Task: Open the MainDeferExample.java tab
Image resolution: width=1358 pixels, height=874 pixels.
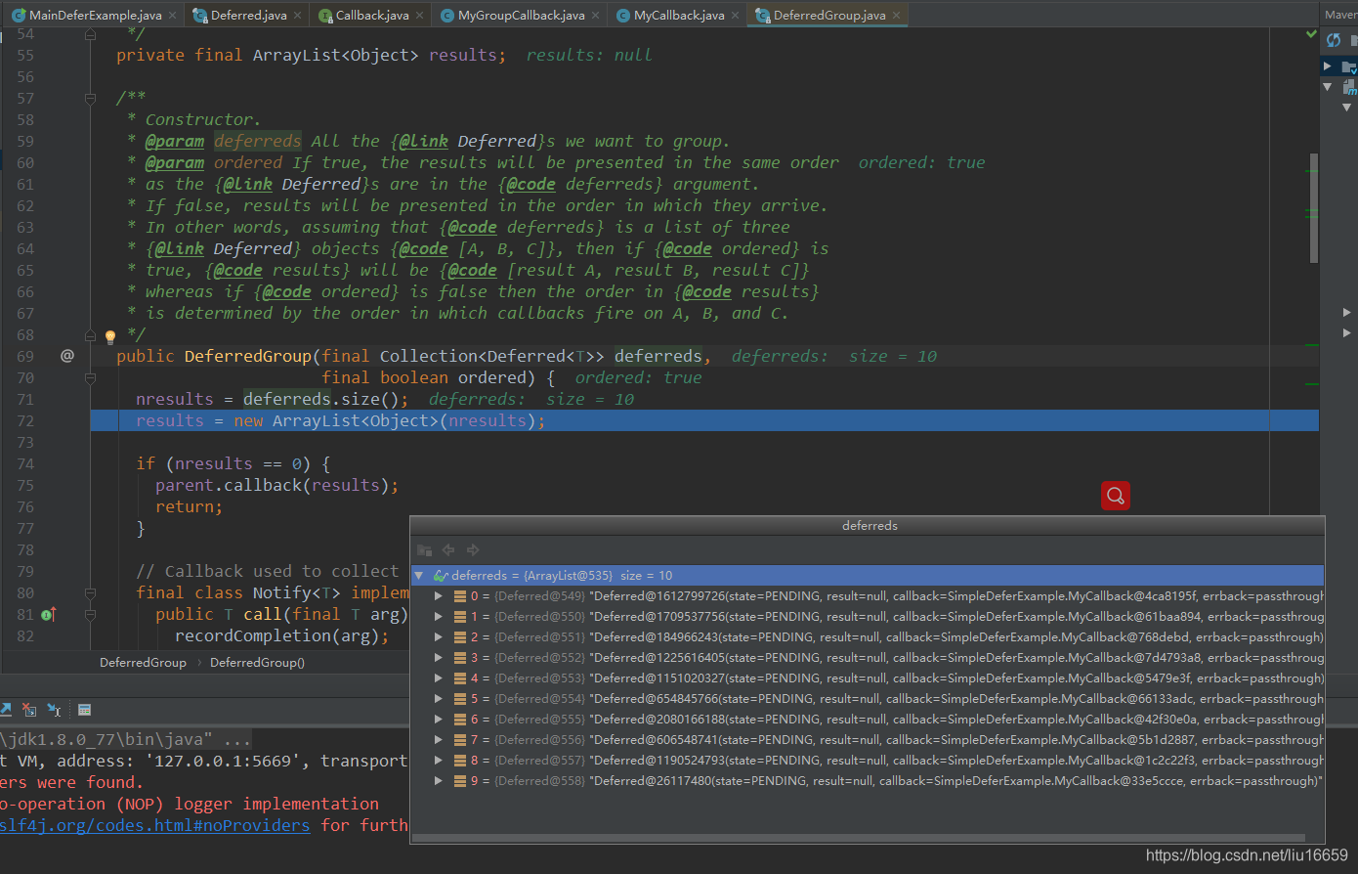Action: (x=95, y=15)
